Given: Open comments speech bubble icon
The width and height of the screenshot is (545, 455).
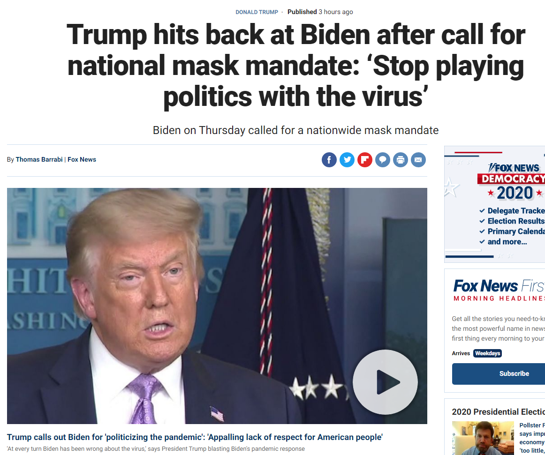Looking at the screenshot, I should point(383,160).
